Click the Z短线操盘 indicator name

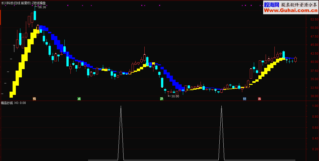[39, 3]
